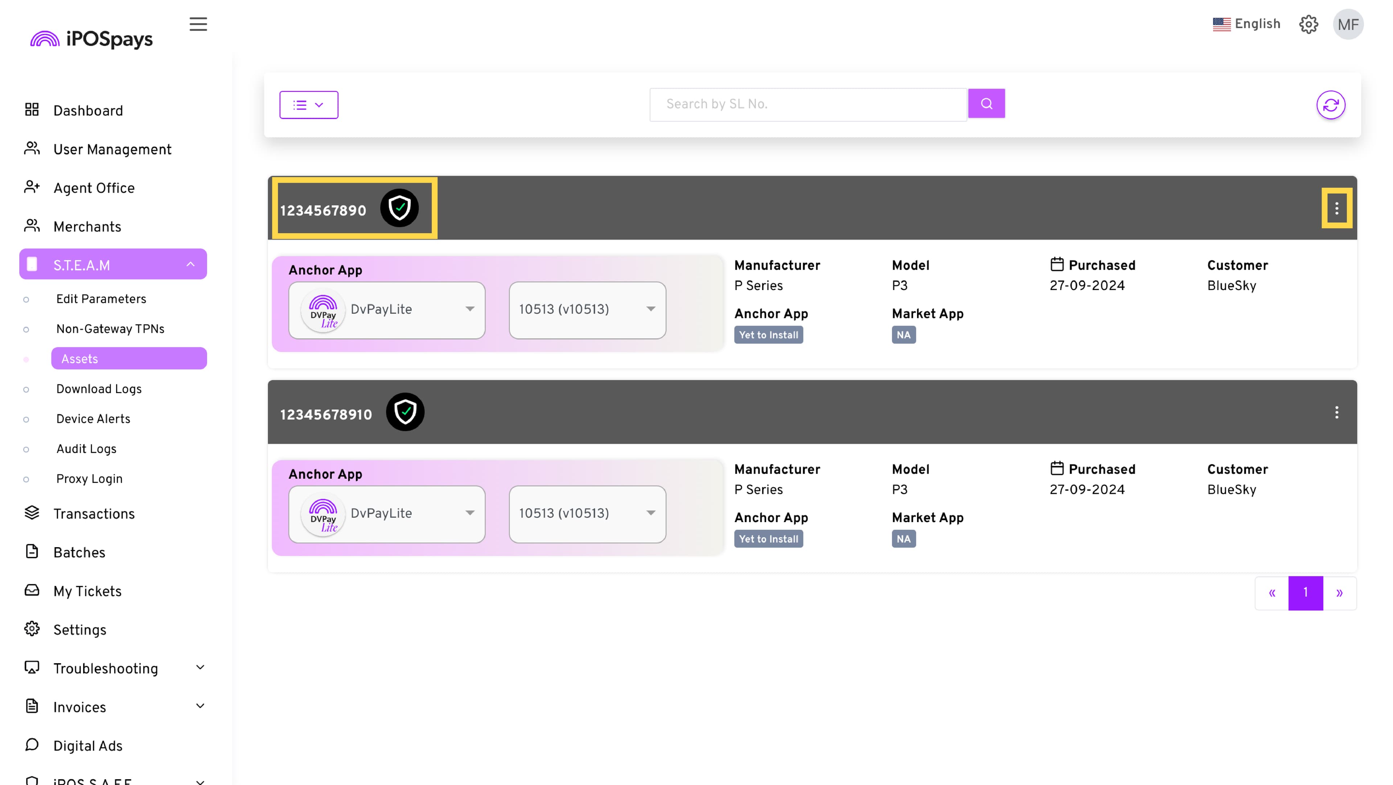
Task: Open Non-Gateway TPNs submenu item
Action: coord(110,329)
